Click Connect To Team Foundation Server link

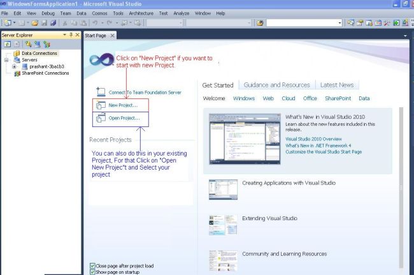click(145, 93)
